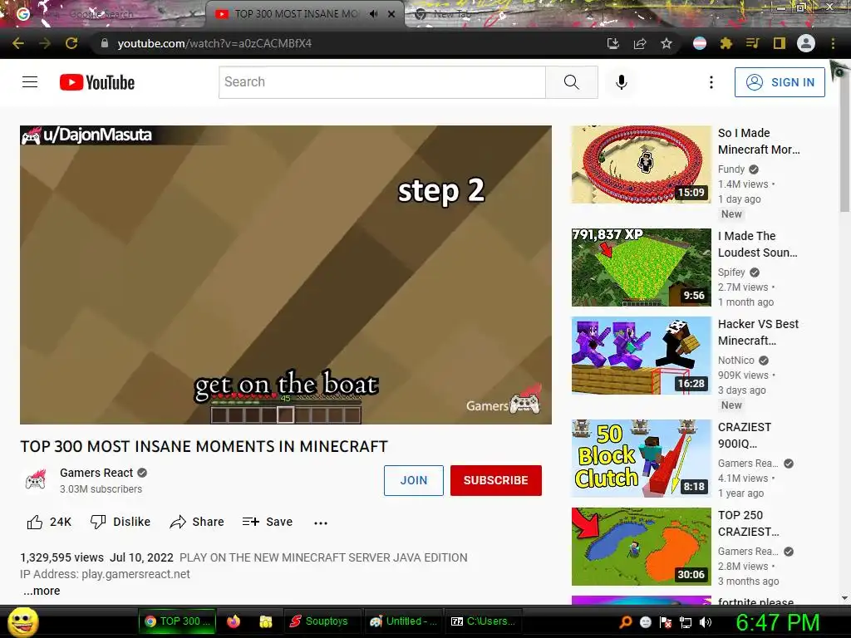Open the 'Hacker VS Best Minecraft...' thumbnail
The height and width of the screenshot is (638, 851).
(x=641, y=356)
